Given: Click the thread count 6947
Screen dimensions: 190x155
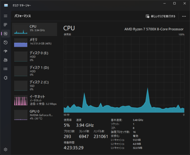Looking at the screenshot, I should point(84,136).
